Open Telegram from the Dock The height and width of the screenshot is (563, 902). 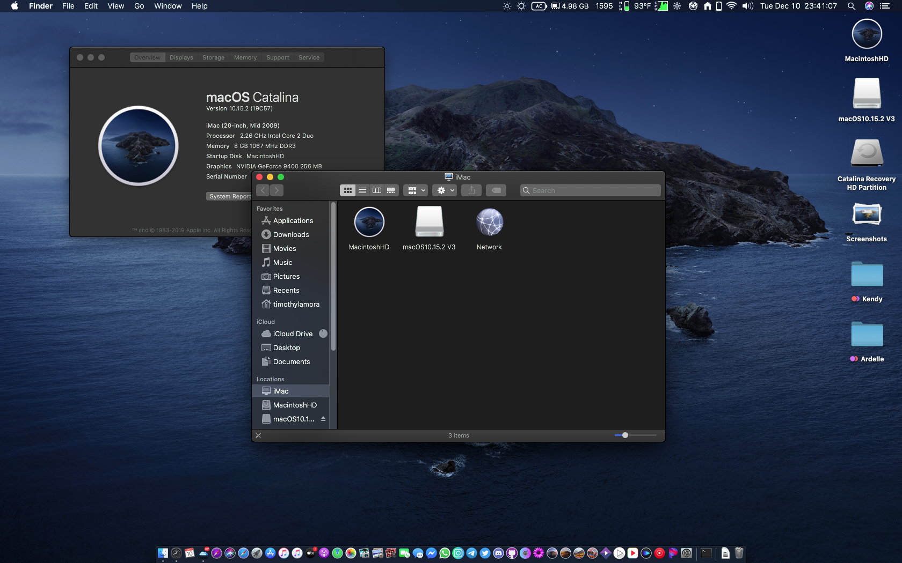click(471, 553)
